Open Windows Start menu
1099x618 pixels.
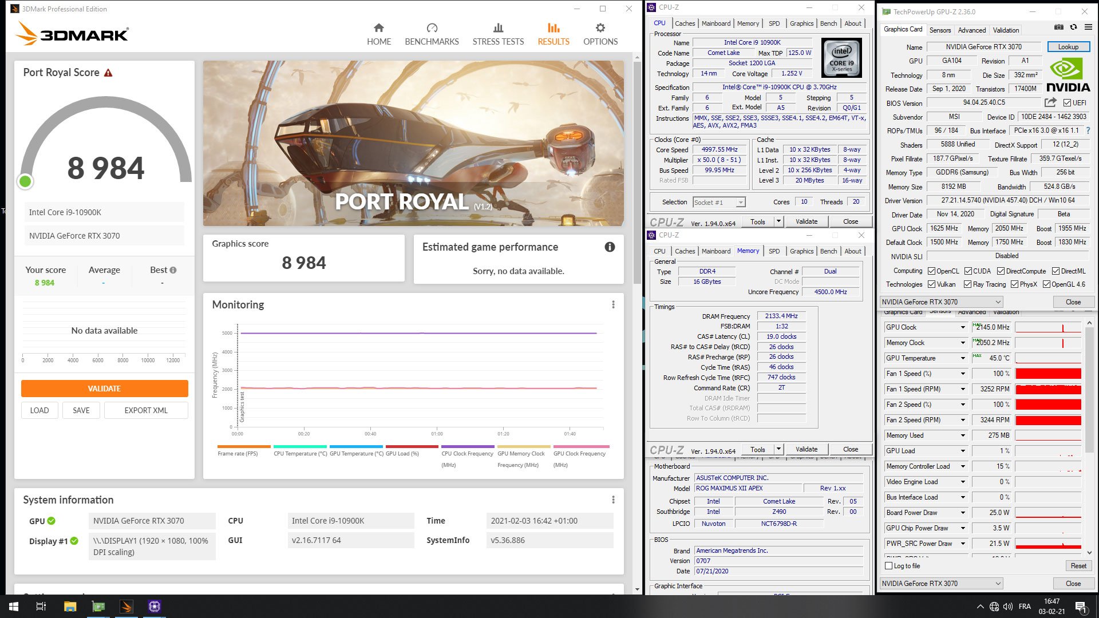(x=14, y=607)
